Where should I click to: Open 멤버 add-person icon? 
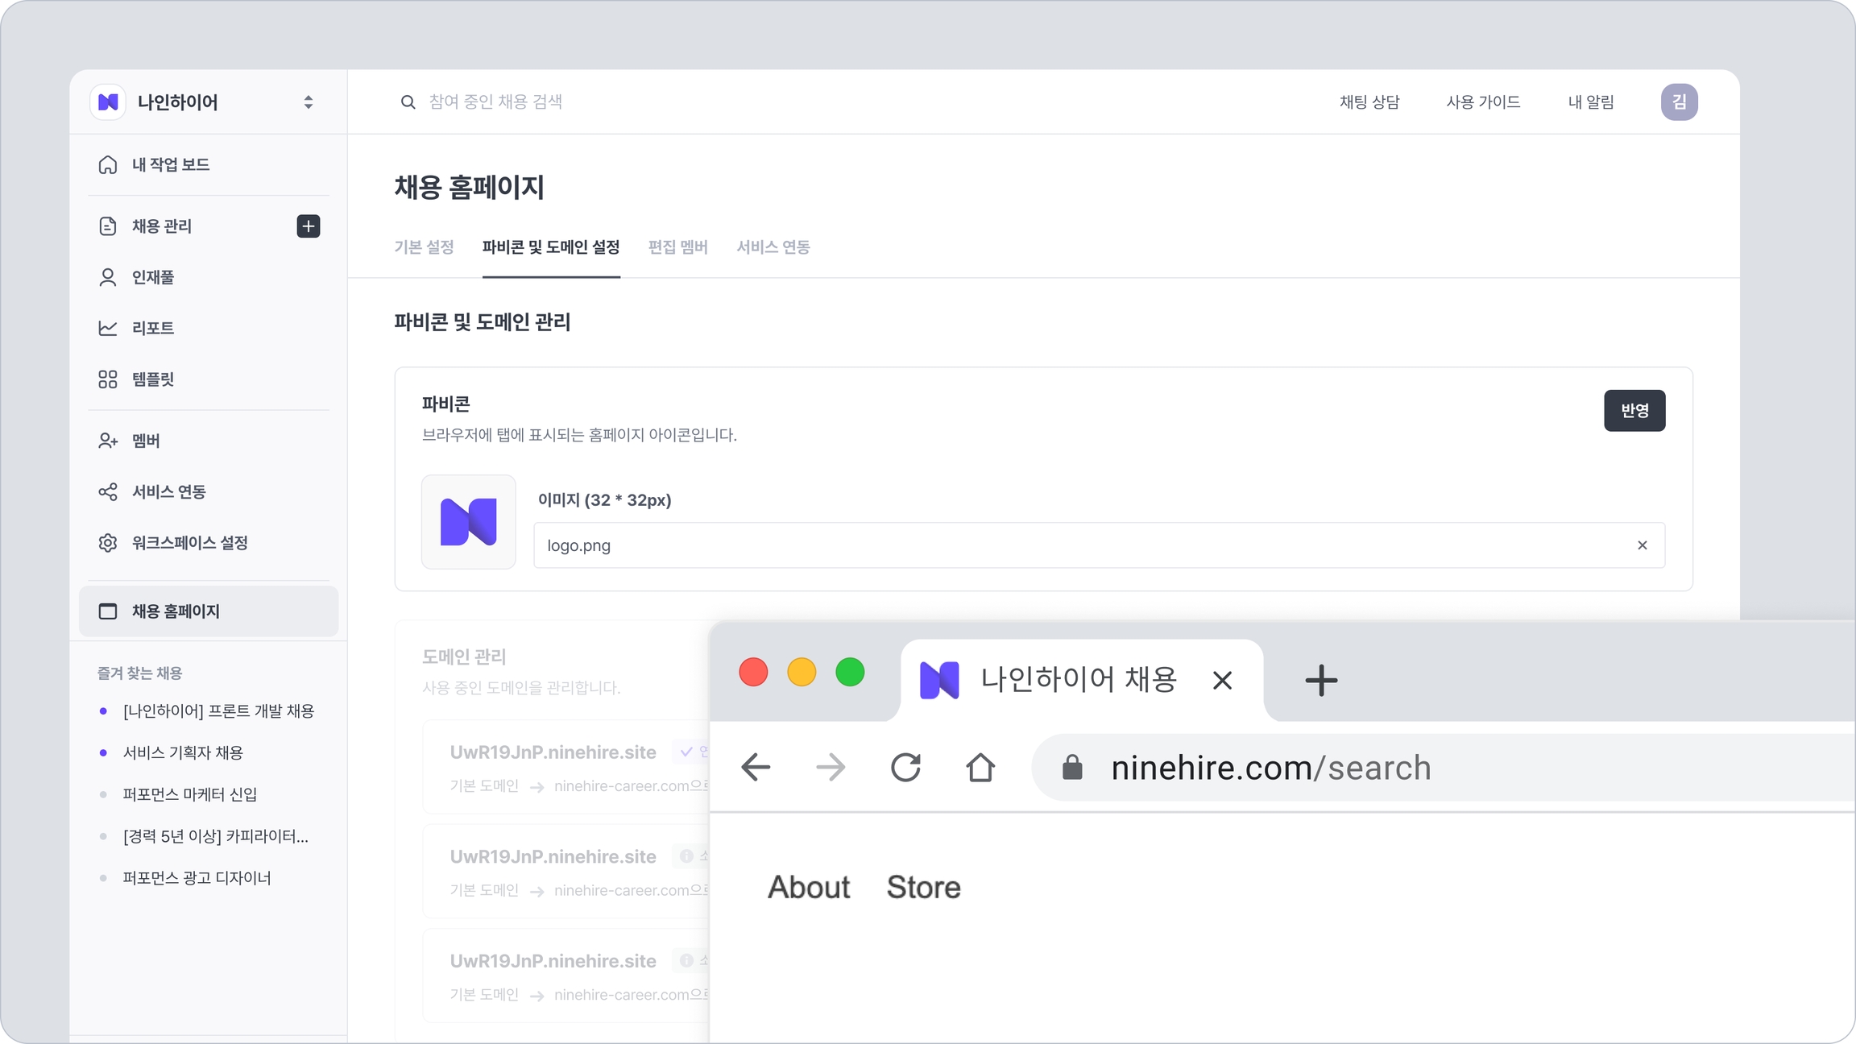[108, 441]
